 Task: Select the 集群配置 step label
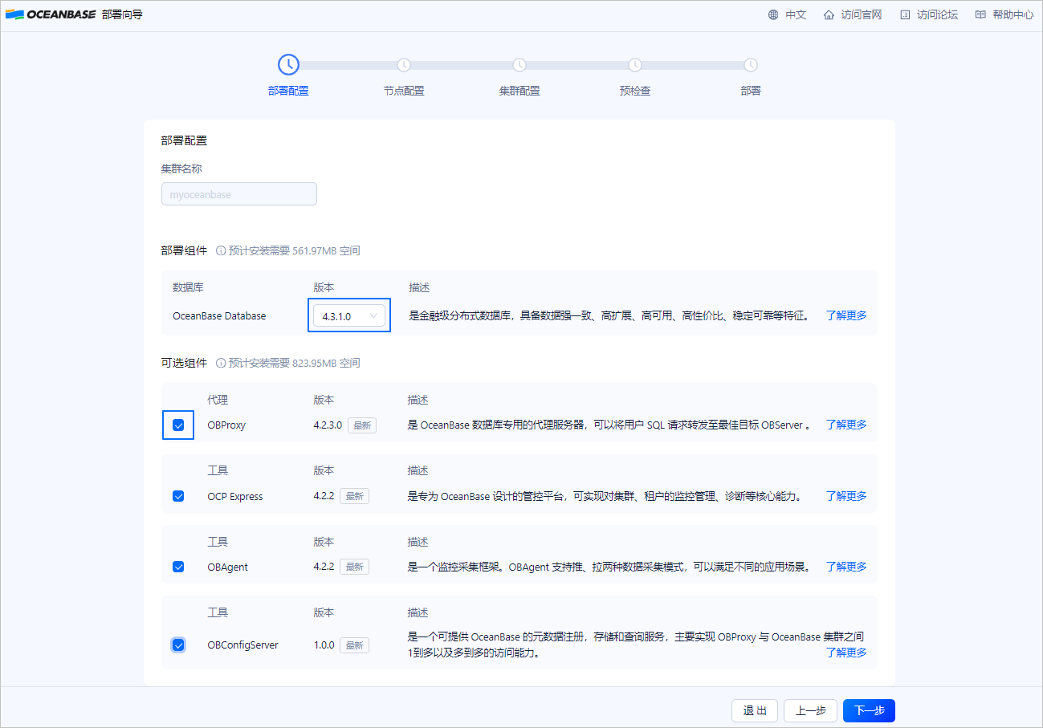519,91
